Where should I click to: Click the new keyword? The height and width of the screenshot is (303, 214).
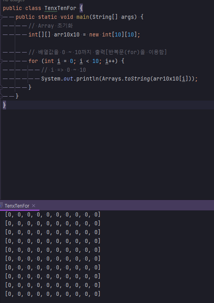pyautogui.click(x=94, y=34)
